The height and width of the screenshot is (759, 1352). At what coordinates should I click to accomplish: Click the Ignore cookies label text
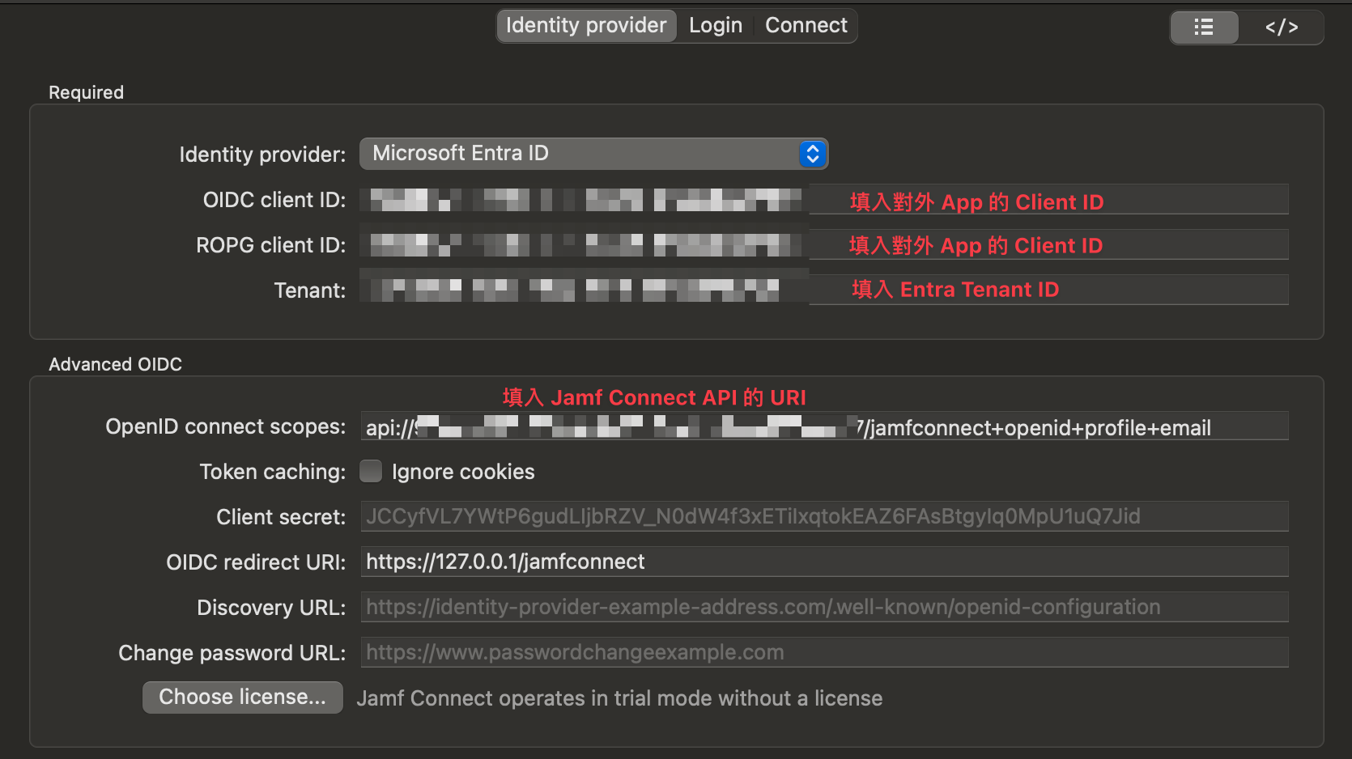point(463,472)
